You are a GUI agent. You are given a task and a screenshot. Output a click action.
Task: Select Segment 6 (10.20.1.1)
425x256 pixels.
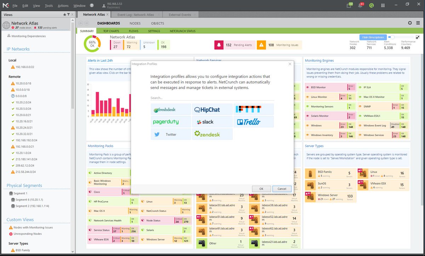(x=29, y=200)
